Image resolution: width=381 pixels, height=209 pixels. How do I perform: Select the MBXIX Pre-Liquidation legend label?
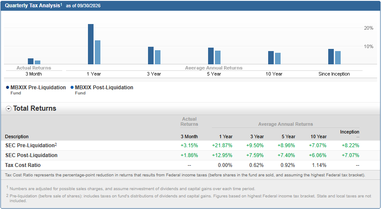pos(38,88)
